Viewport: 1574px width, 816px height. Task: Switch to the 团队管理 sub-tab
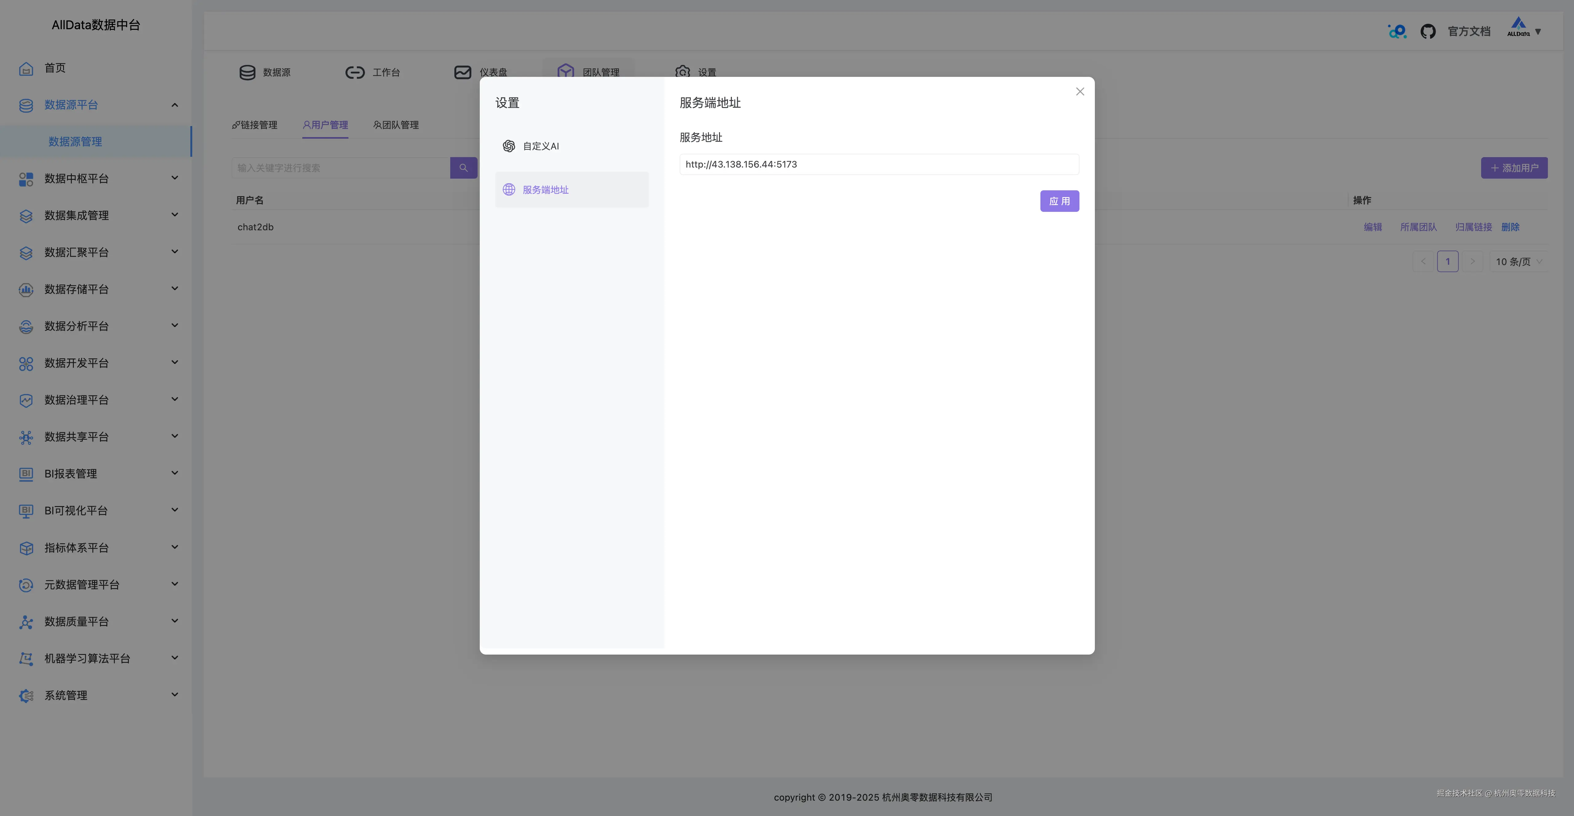[x=396, y=125]
